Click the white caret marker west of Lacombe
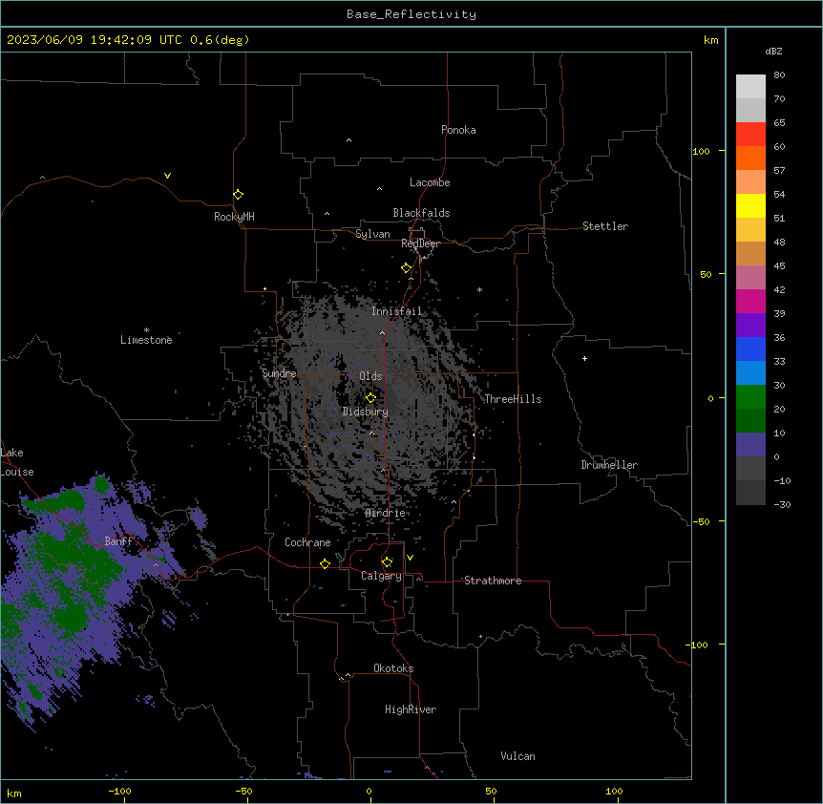 pos(379,188)
